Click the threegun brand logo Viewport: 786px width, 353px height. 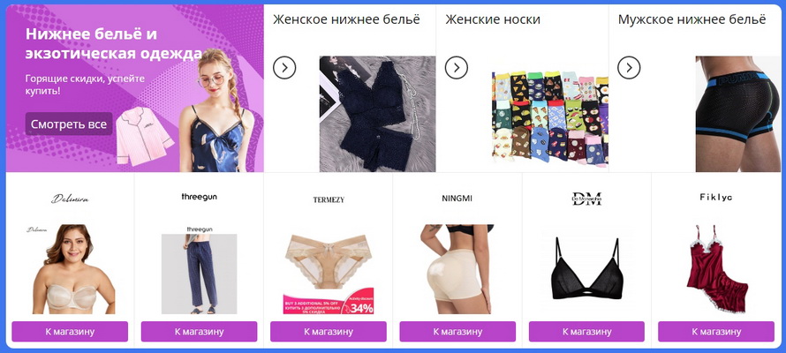[199, 198]
